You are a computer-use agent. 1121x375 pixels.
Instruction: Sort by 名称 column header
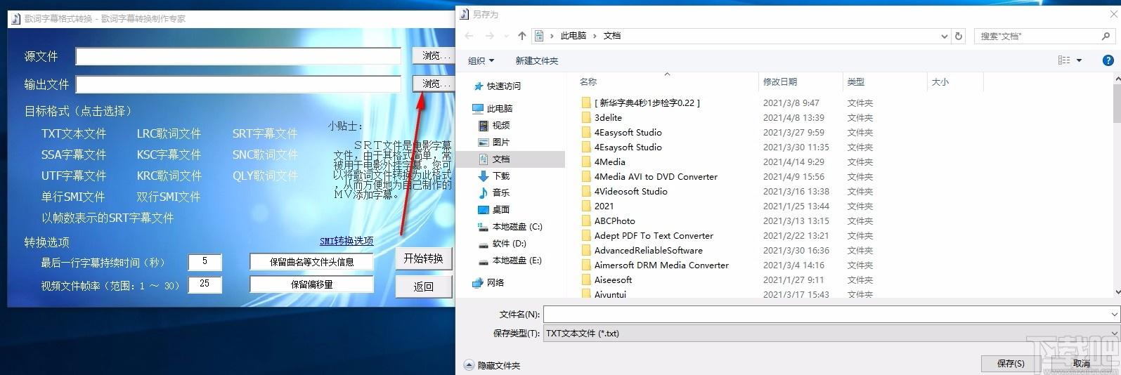point(588,82)
